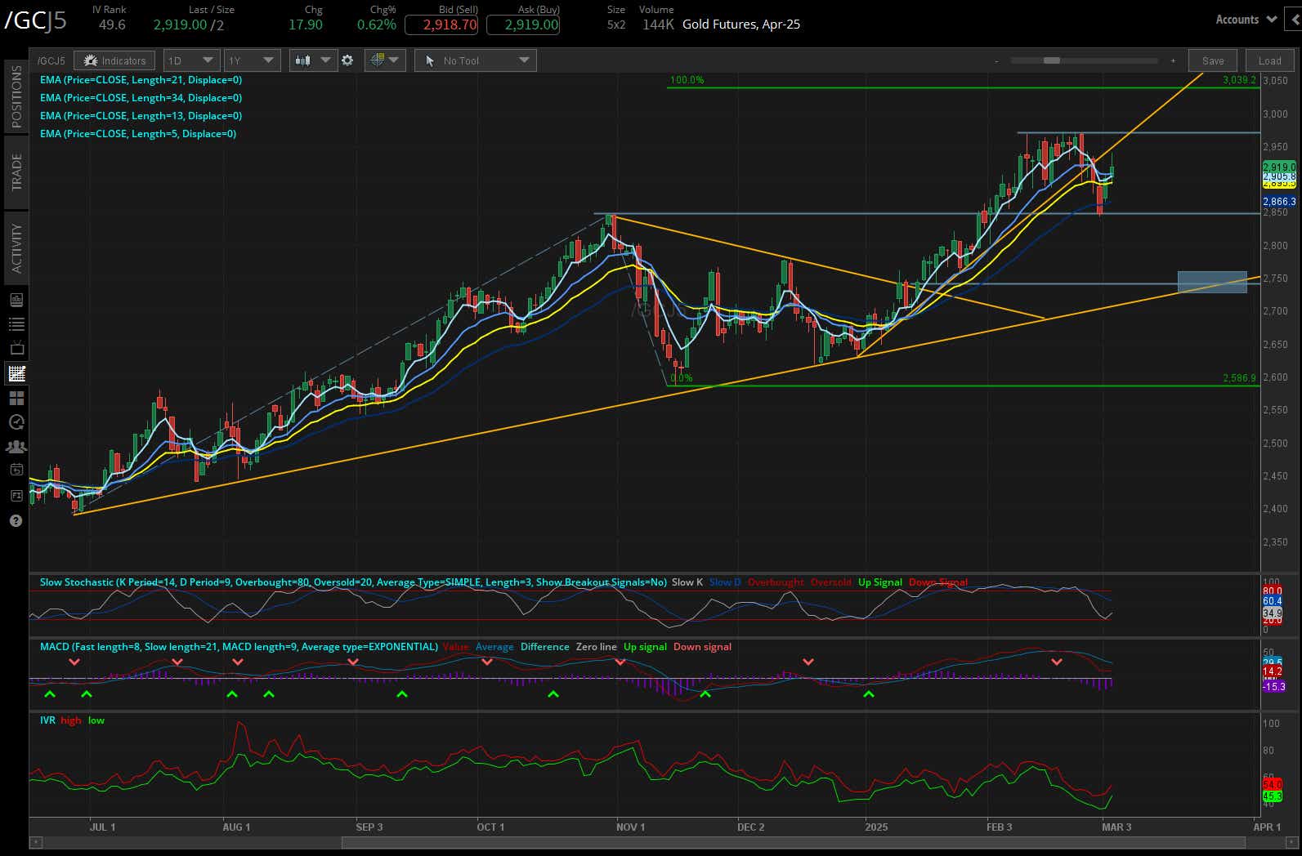Open the four-tile grid layout icon

point(16,398)
